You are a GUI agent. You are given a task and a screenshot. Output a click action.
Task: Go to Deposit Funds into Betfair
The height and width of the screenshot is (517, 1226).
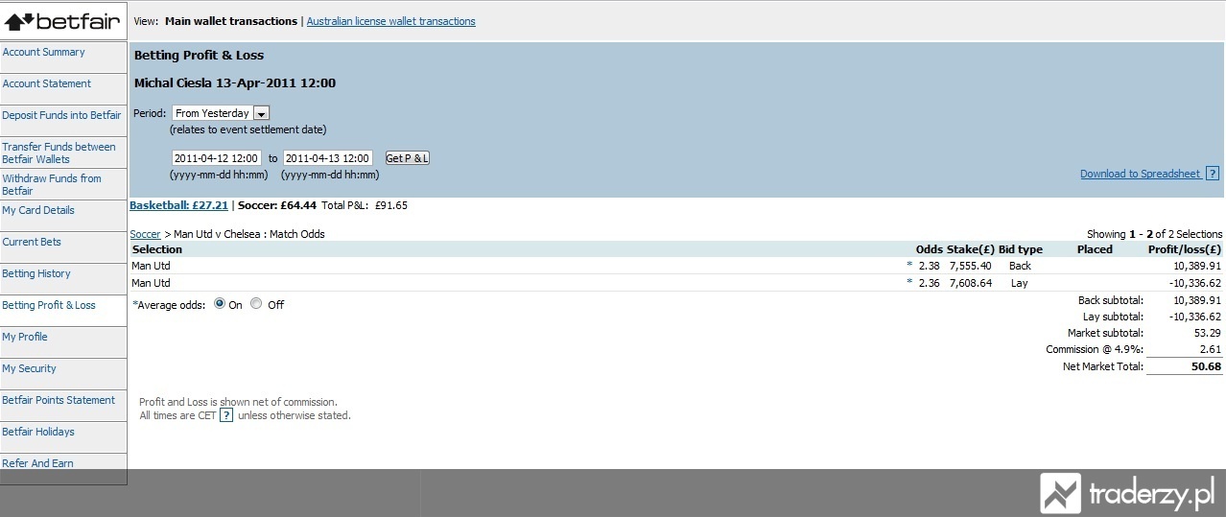[61, 115]
